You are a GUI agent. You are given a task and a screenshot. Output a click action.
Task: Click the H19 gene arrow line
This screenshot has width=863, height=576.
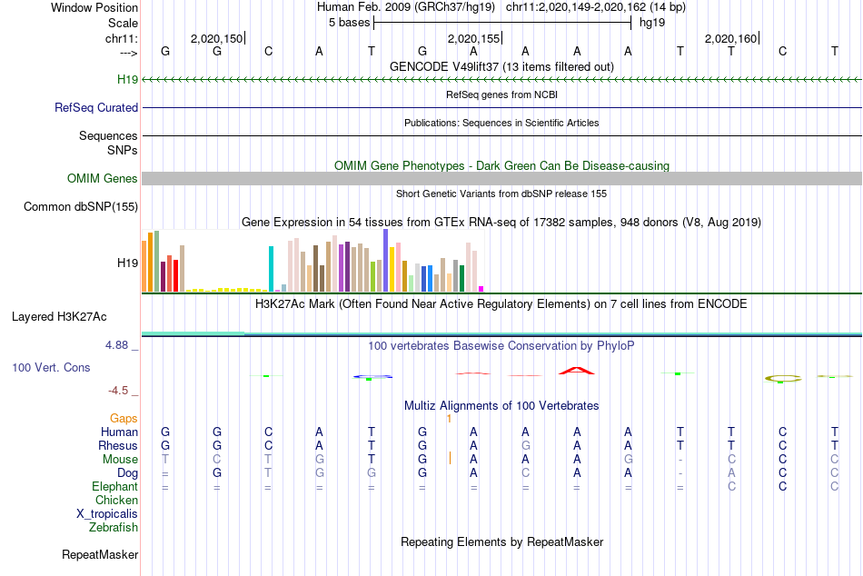click(501, 80)
